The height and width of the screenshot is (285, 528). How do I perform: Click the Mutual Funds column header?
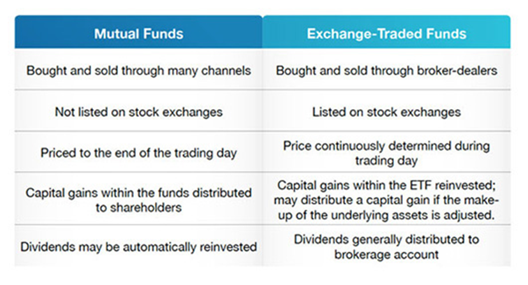(138, 33)
